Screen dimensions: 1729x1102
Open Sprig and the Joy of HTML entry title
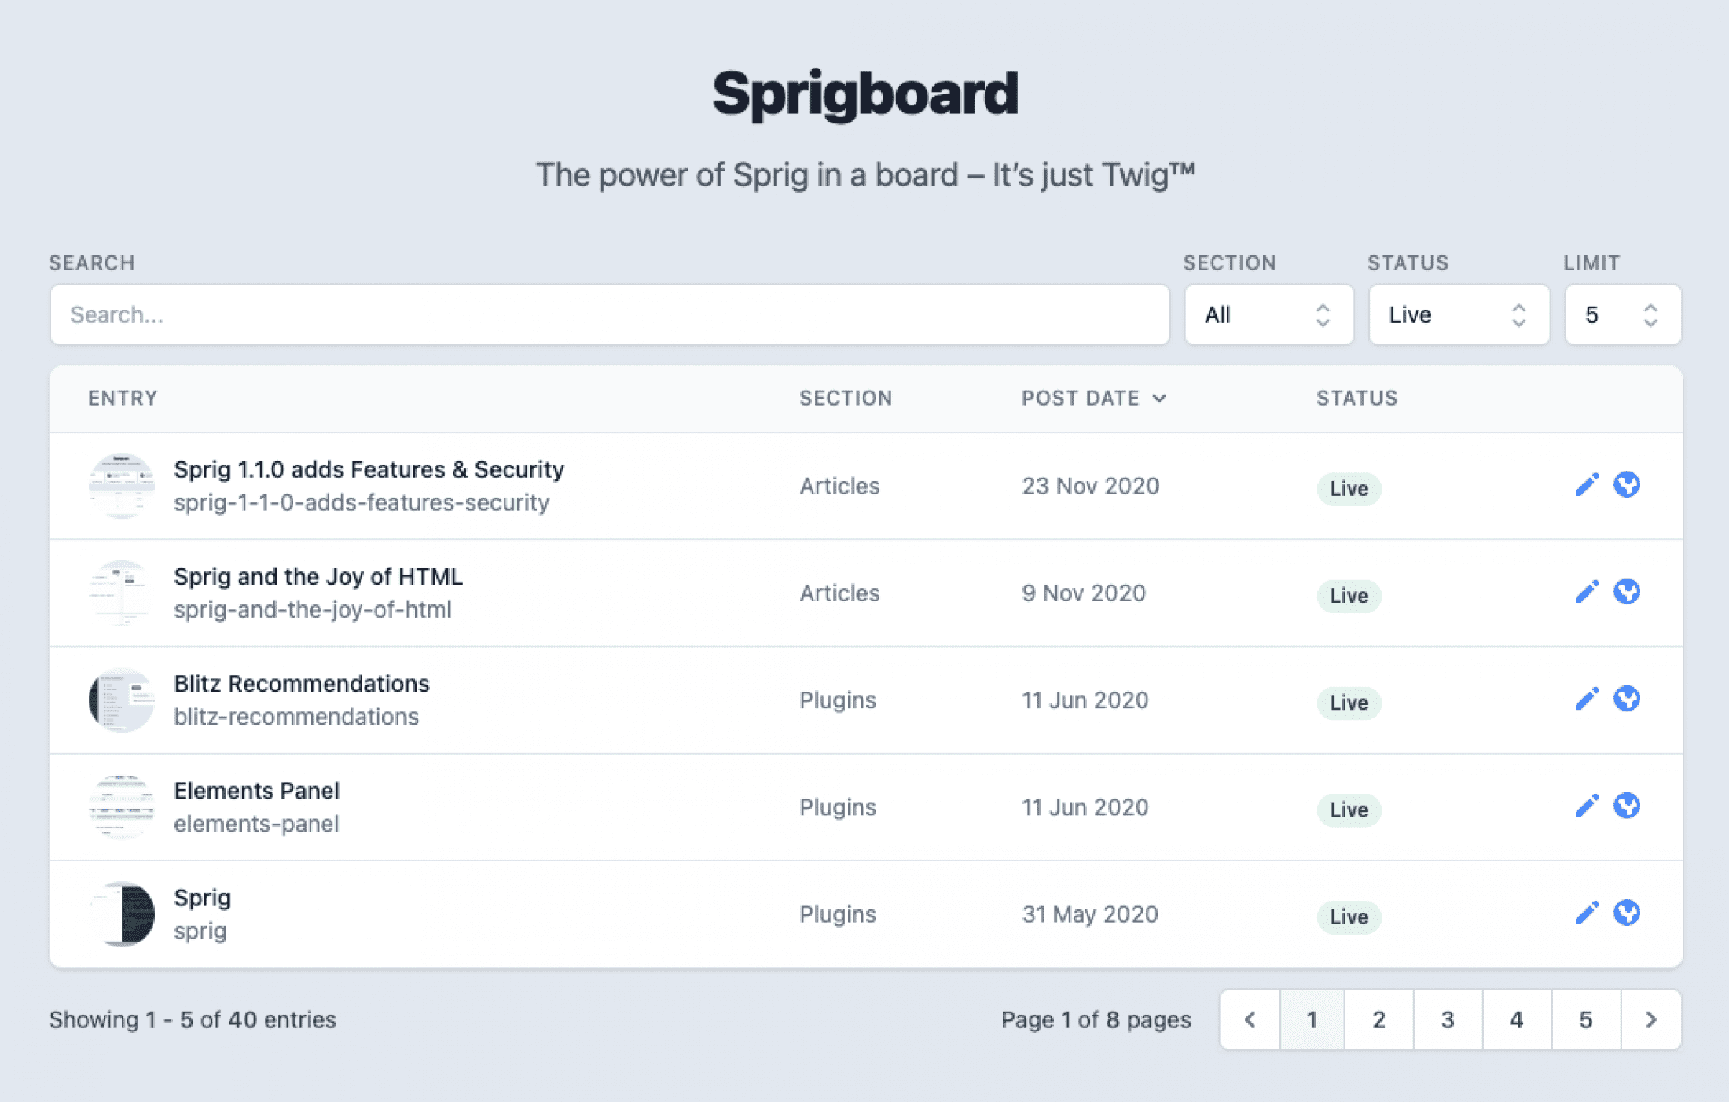tap(318, 576)
